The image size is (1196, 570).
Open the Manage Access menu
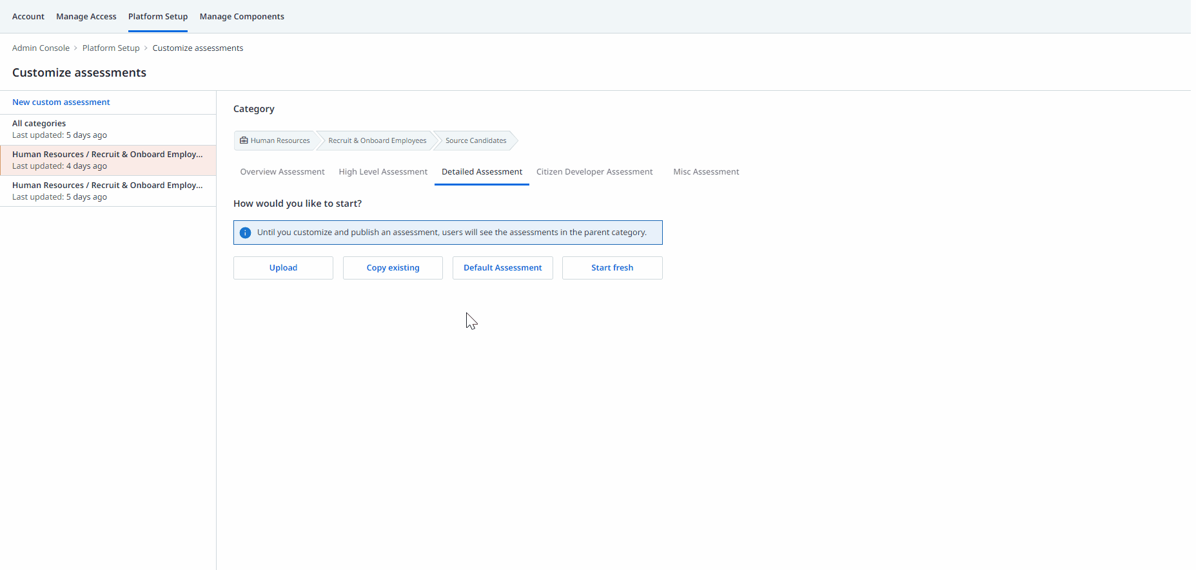[86, 17]
